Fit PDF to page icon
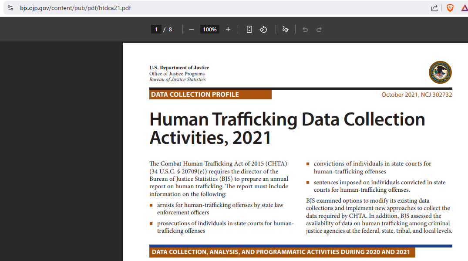The image size is (468, 261). (x=249, y=29)
